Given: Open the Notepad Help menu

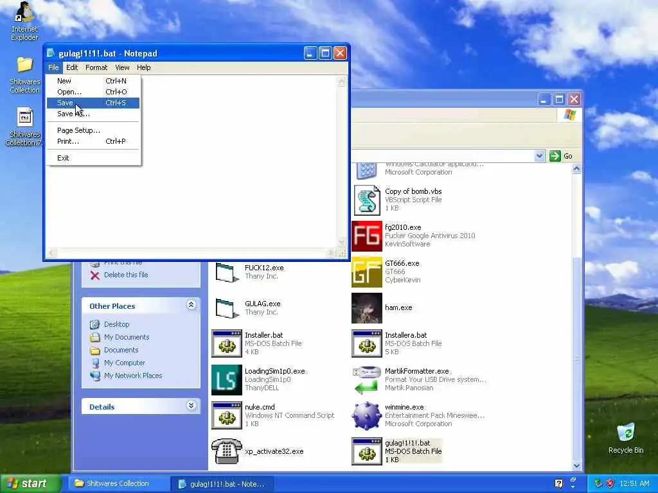Looking at the screenshot, I should tap(143, 67).
